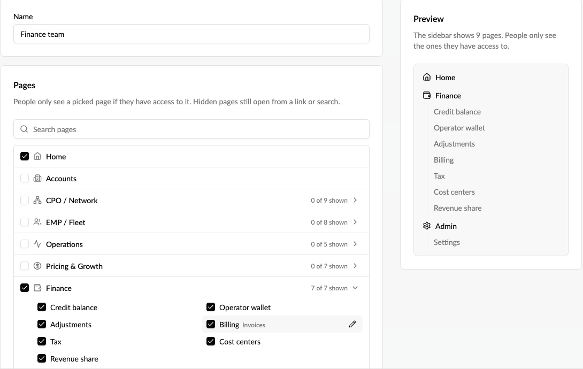Click the pencil edit icon on the Billing row
The height and width of the screenshot is (369, 583).
352,324
